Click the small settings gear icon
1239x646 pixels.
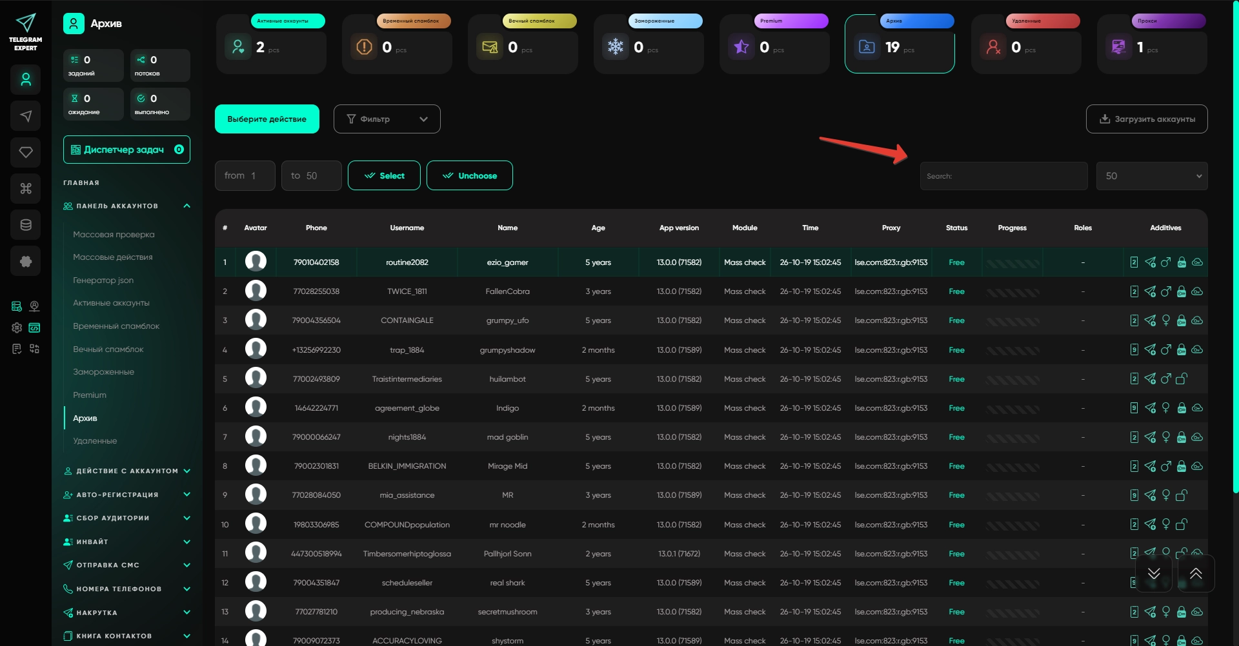point(17,328)
